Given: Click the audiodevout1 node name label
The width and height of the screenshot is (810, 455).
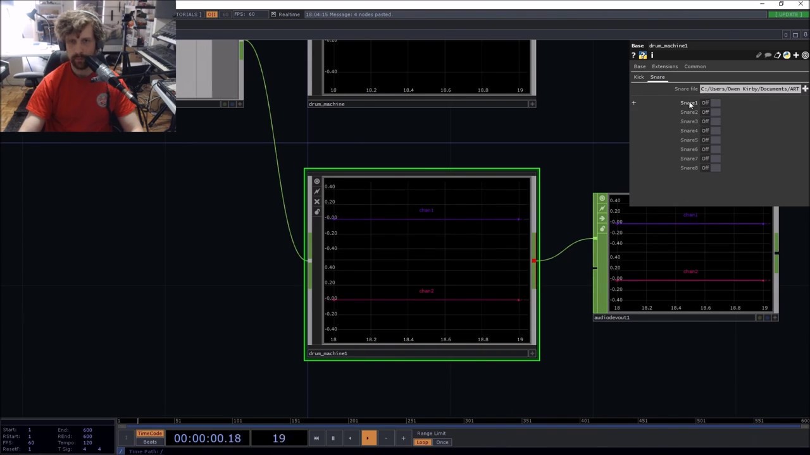Looking at the screenshot, I should (612, 317).
